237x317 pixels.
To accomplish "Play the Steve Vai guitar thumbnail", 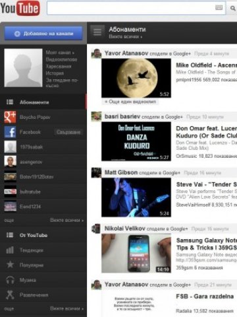I will pyautogui.click(x=136, y=197).
